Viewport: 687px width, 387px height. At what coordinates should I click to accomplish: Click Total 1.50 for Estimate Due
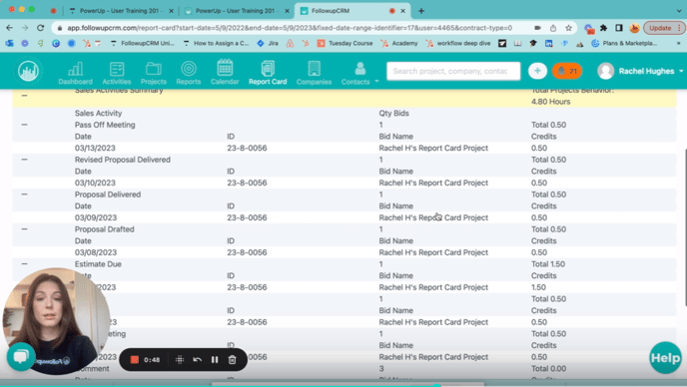548,264
